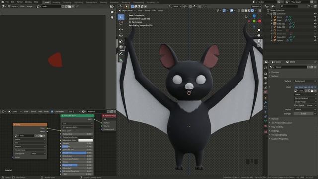Open the Edit menu
318x179 pixels.
[x=13, y=2]
